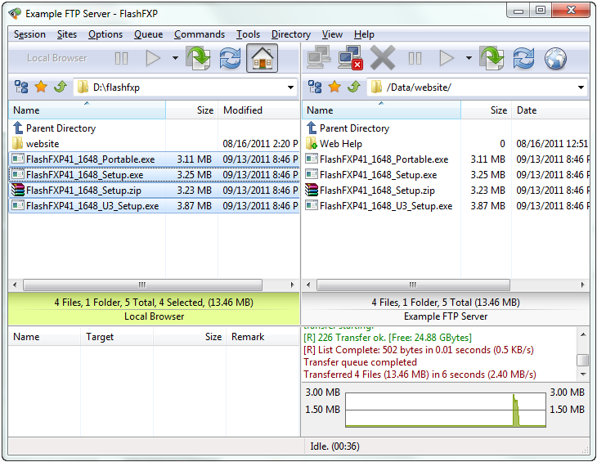The height and width of the screenshot is (462, 597).
Task: Open the Tools menu
Action: click(x=249, y=34)
